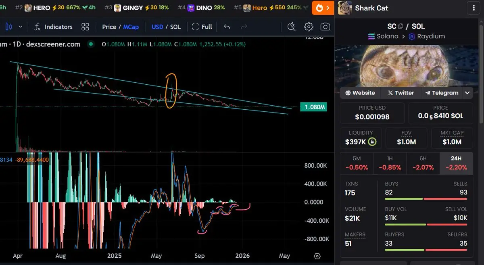Screen dimensions: 484x265
Task: Expand the orange trending fire button
Action: point(323,8)
